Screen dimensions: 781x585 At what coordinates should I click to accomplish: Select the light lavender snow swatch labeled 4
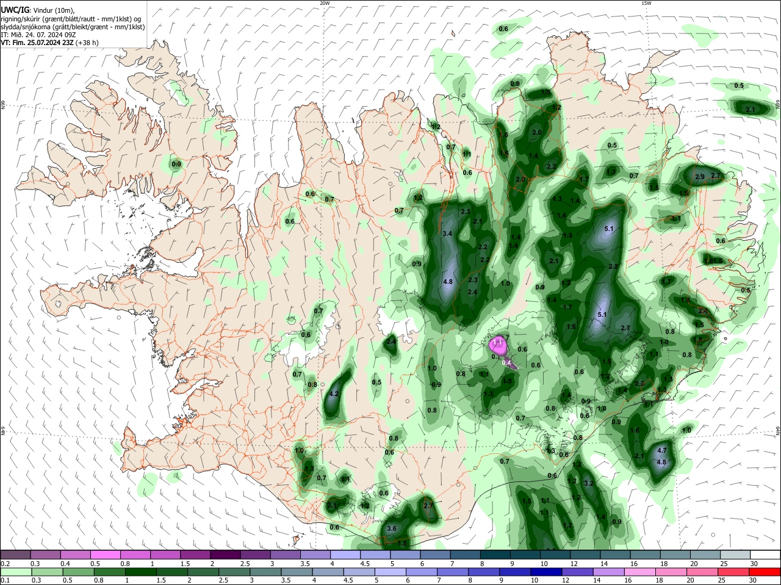(x=344, y=555)
